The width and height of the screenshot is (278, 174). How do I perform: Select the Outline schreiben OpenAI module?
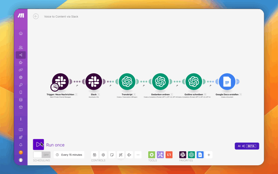[194, 82]
